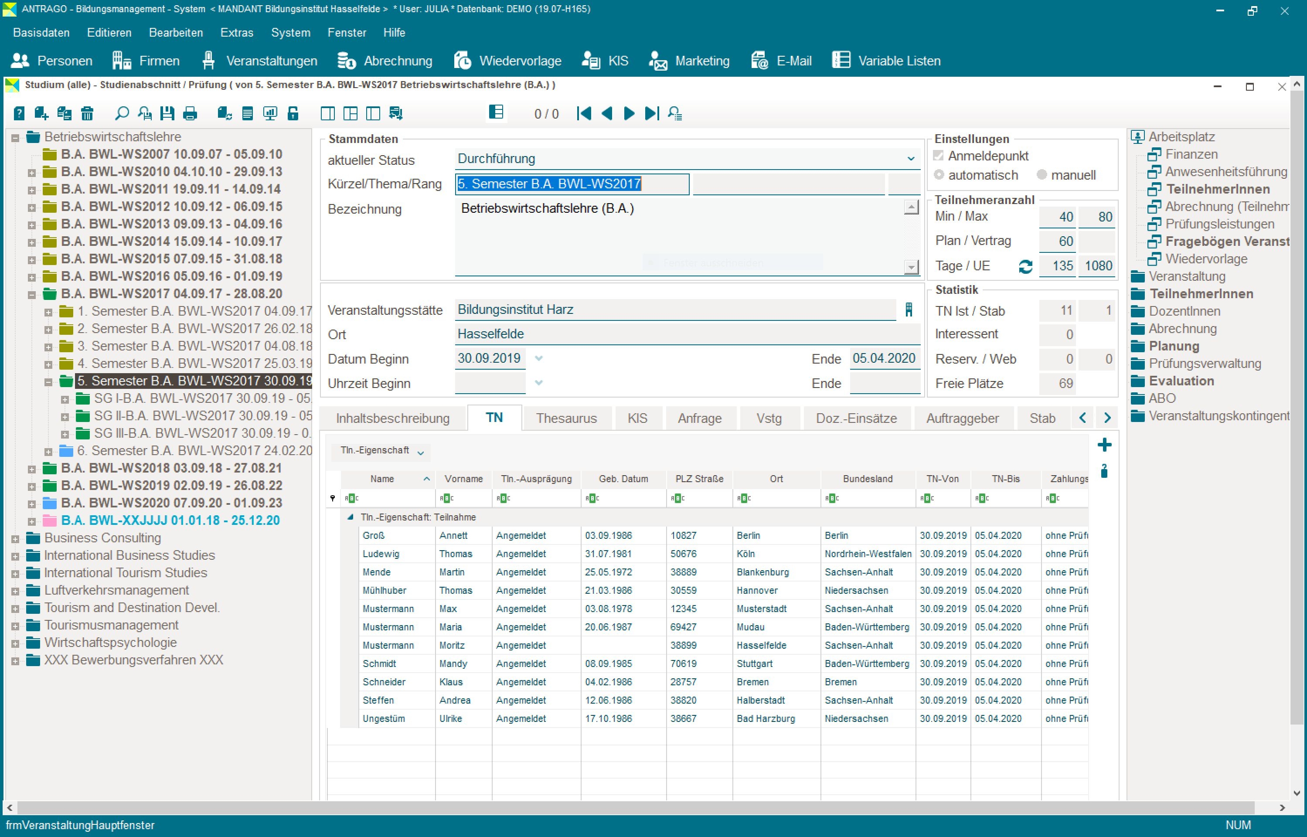Open Prüfungsleistungen link in Arbeitsplatz
This screenshot has width=1307, height=837.
[x=1219, y=224]
